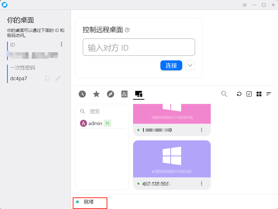278x209 pixels.
Task: Open the purple device card's three-dot menu
Action: tap(201, 184)
